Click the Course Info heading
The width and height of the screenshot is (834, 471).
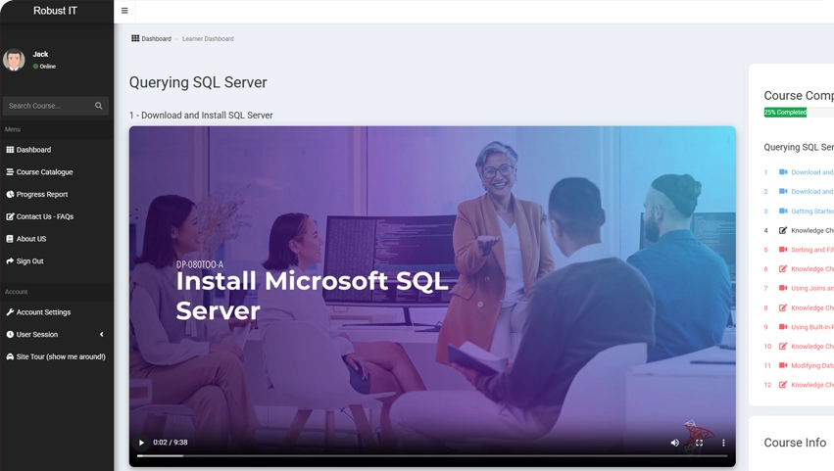(x=795, y=443)
